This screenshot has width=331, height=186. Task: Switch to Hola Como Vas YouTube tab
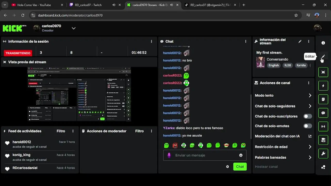[37, 5]
